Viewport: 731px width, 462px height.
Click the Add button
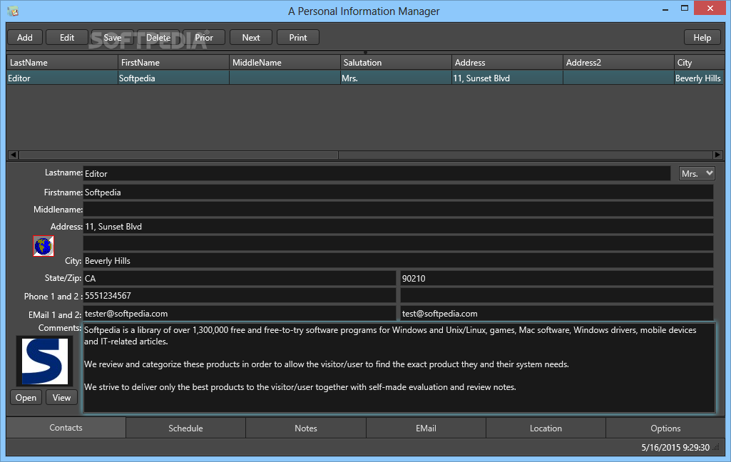point(25,37)
